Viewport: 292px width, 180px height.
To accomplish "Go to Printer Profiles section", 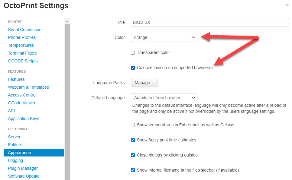I will 22,37.
